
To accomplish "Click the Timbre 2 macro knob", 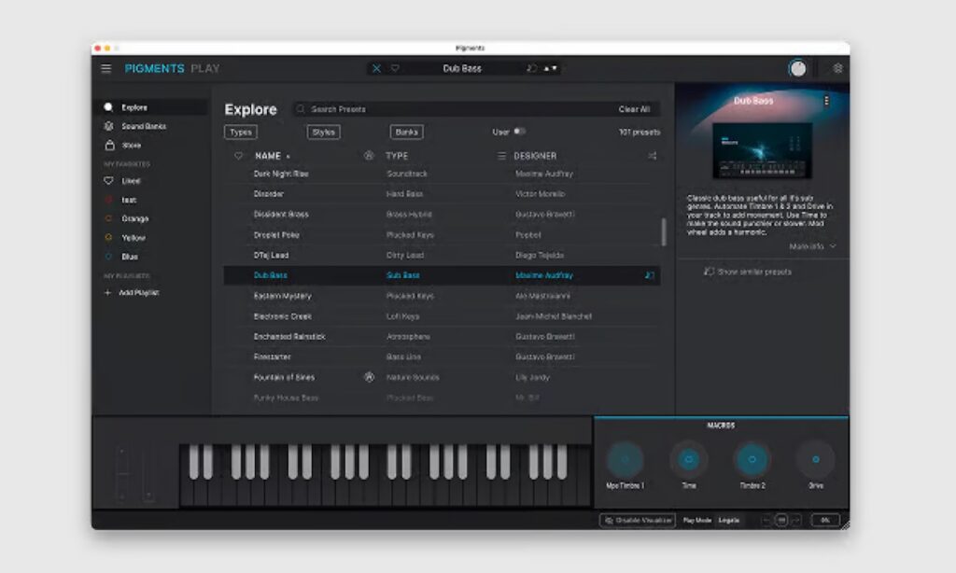I will point(752,460).
